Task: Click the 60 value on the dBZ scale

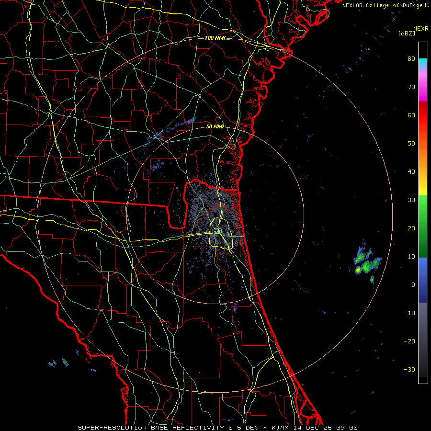Action: click(x=411, y=115)
